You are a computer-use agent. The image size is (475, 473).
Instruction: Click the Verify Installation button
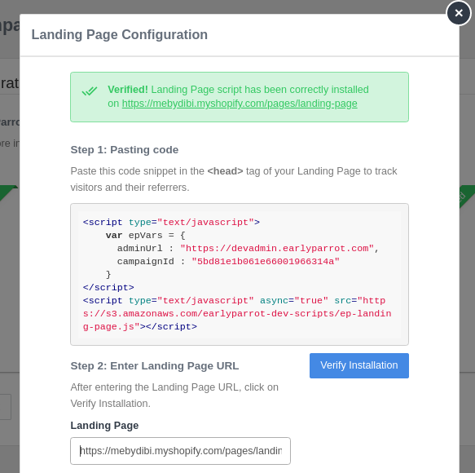point(359,365)
